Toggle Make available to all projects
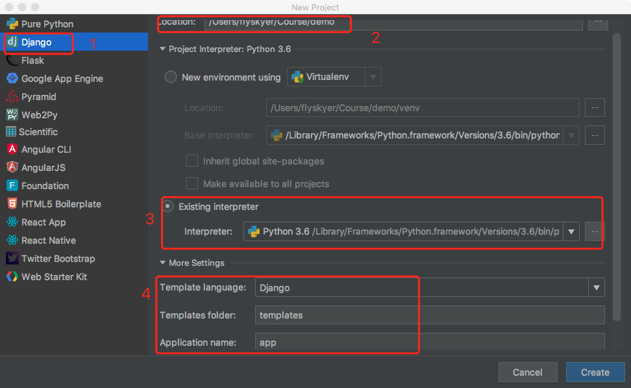The height and width of the screenshot is (388, 631). [192, 183]
